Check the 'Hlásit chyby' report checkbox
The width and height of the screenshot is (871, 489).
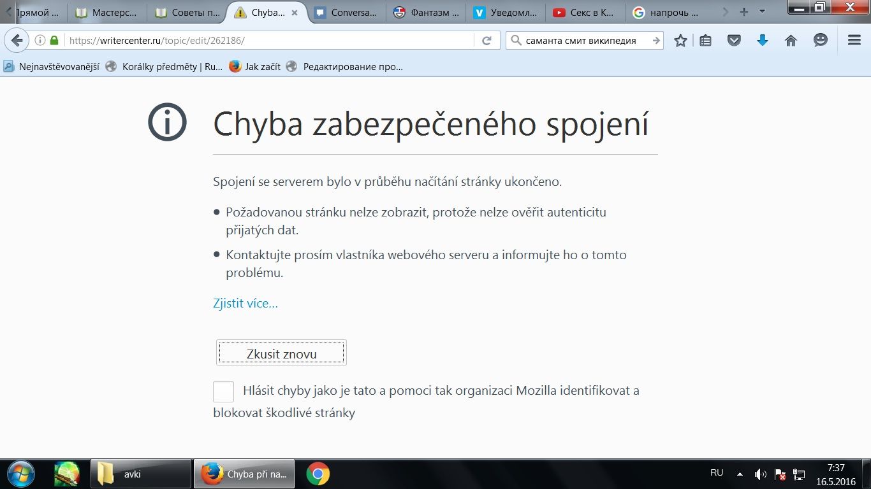223,392
